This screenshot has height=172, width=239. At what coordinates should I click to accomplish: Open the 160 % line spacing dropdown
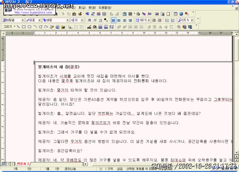pyautogui.click(x=149, y=20)
